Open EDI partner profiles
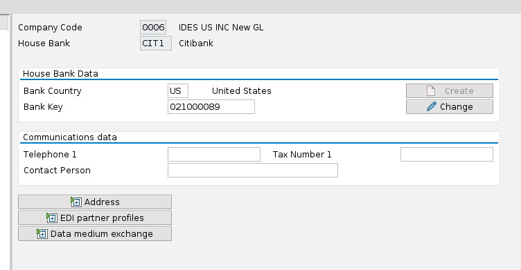The height and width of the screenshot is (270, 521). click(x=95, y=218)
